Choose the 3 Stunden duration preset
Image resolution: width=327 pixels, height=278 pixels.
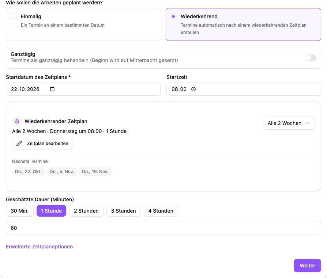click(x=124, y=211)
